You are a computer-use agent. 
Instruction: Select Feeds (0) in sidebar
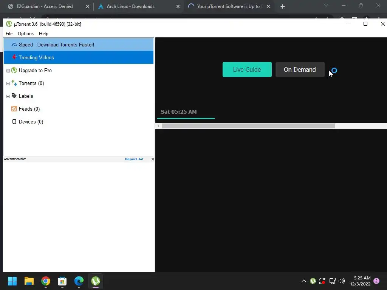(29, 109)
